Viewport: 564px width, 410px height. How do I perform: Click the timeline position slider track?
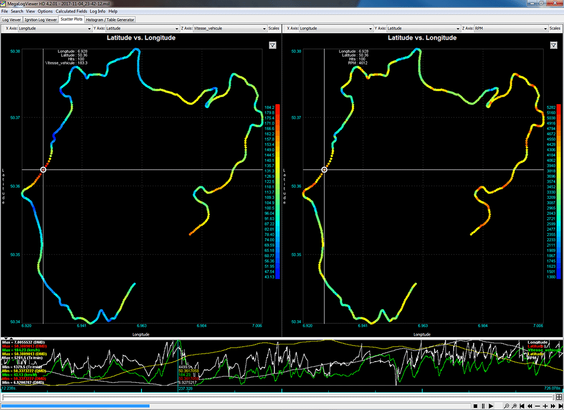(275, 397)
